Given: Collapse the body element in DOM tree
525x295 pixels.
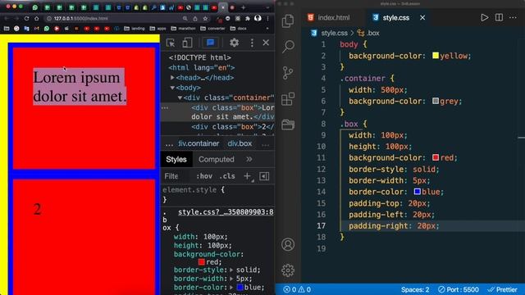Looking at the screenshot, I should pyautogui.click(x=172, y=88).
